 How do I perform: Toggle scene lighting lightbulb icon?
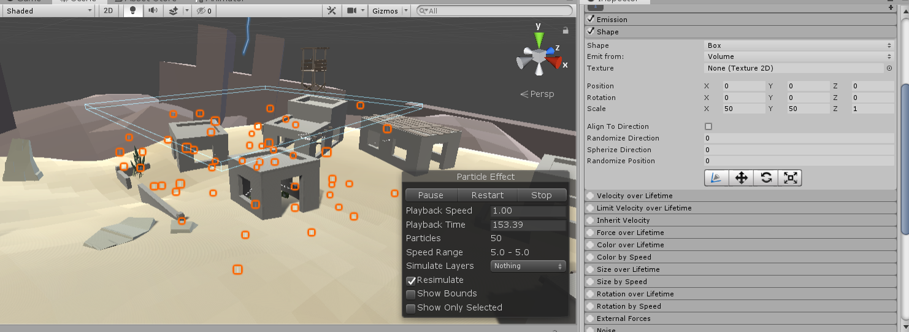click(x=132, y=11)
